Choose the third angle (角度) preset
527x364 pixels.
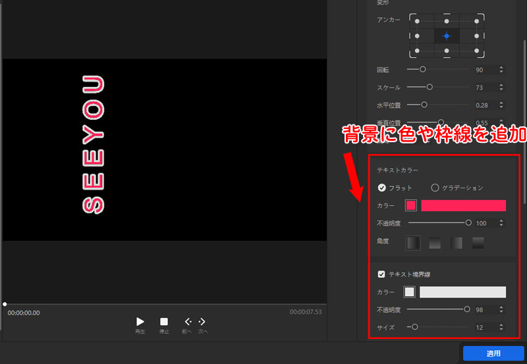click(x=457, y=243)
